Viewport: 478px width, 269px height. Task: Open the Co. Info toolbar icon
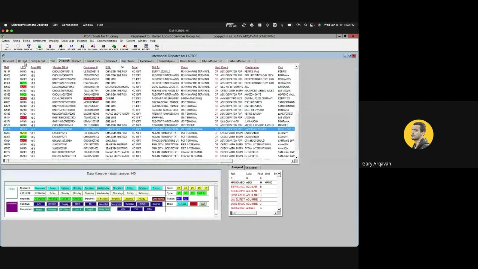[39, 47]
